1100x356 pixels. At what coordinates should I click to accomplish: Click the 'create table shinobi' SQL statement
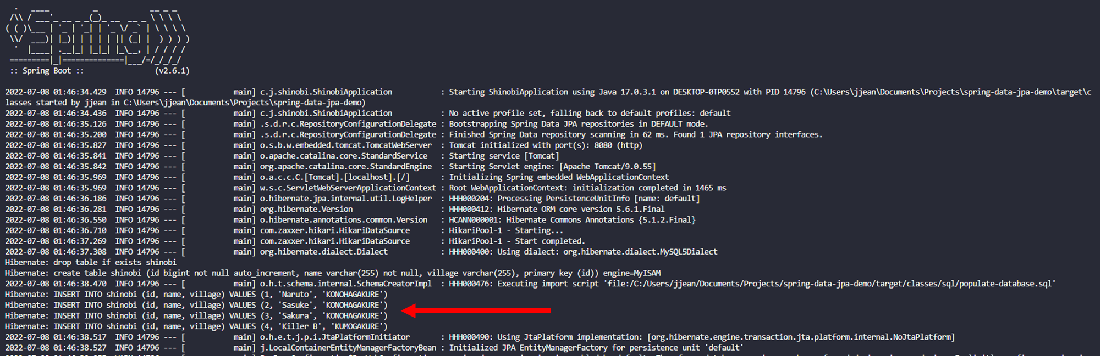pyautogui.click(x=333, y=273)
